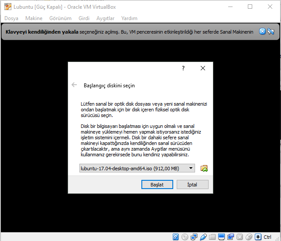Click the USB devices pen icon
This screenshot has height=241, width=281.
[203, 237]
